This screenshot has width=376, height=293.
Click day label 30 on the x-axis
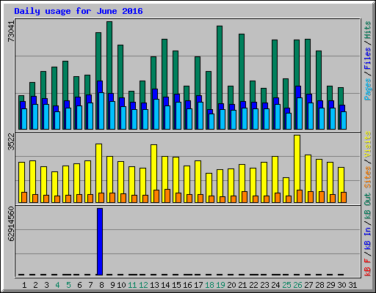(x=341, y=285)
